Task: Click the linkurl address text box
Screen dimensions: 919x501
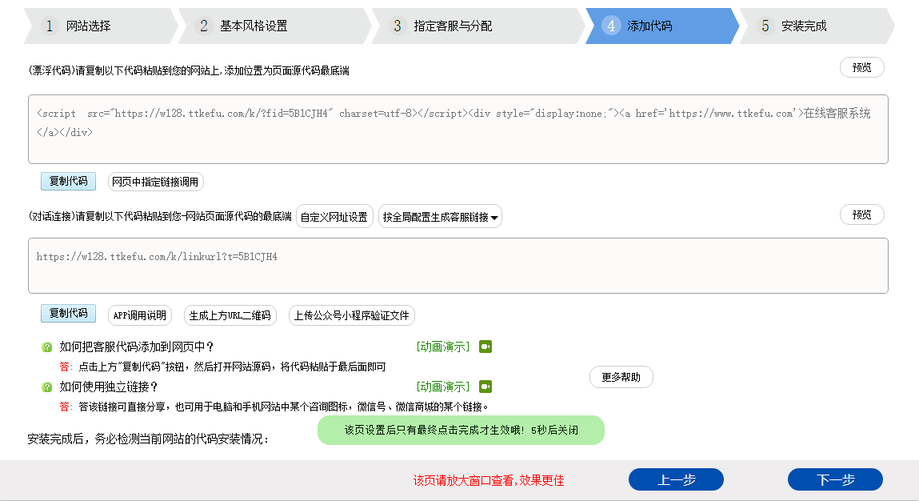Action: point(458,266)
